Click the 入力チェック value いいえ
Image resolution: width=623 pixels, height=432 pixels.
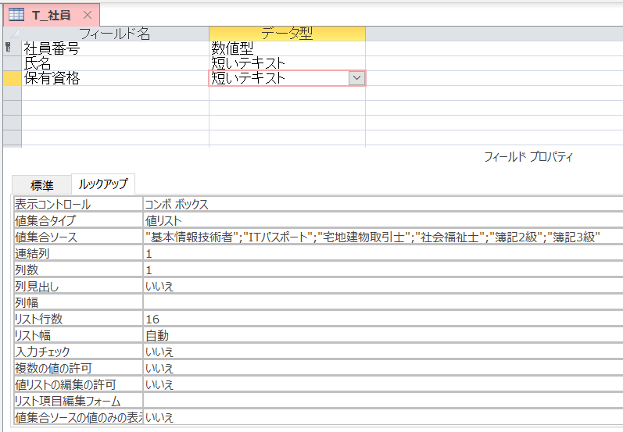pyautogui.click(x=383, y=352)
